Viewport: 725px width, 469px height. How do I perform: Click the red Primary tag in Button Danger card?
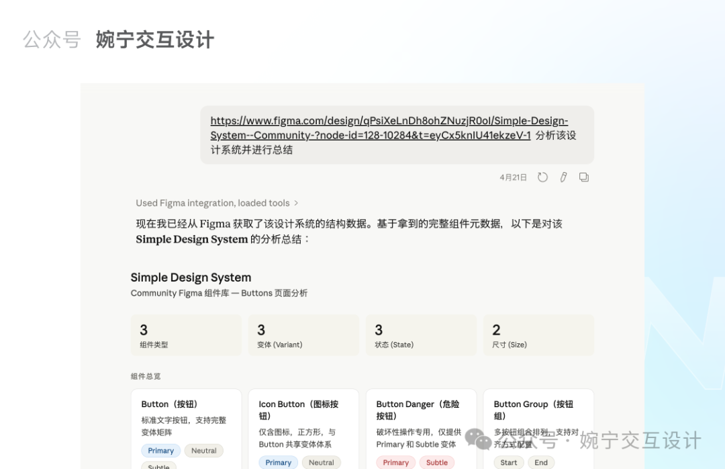pos(395,462)
